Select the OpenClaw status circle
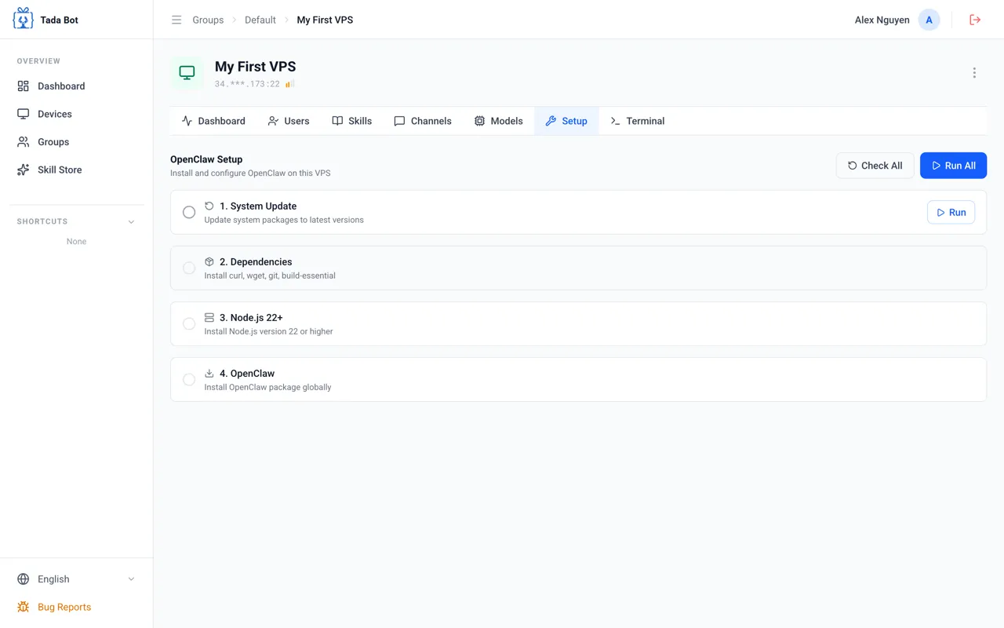Image resolution: width=1004 pixels, height=628 pixels. (x=189, y=379)
